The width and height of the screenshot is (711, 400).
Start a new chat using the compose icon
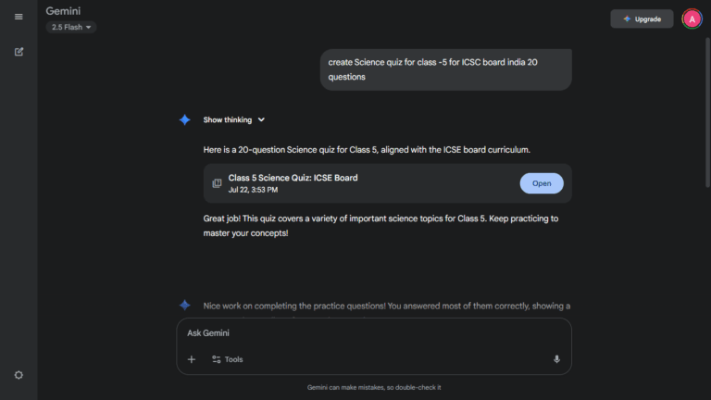[19, 52]
